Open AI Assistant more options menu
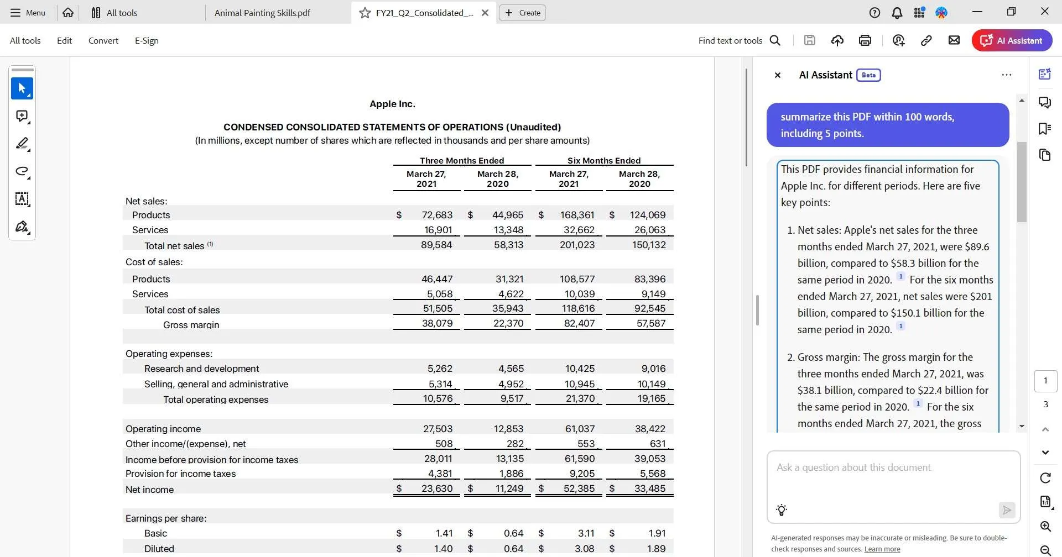 tap(1007, 75)
